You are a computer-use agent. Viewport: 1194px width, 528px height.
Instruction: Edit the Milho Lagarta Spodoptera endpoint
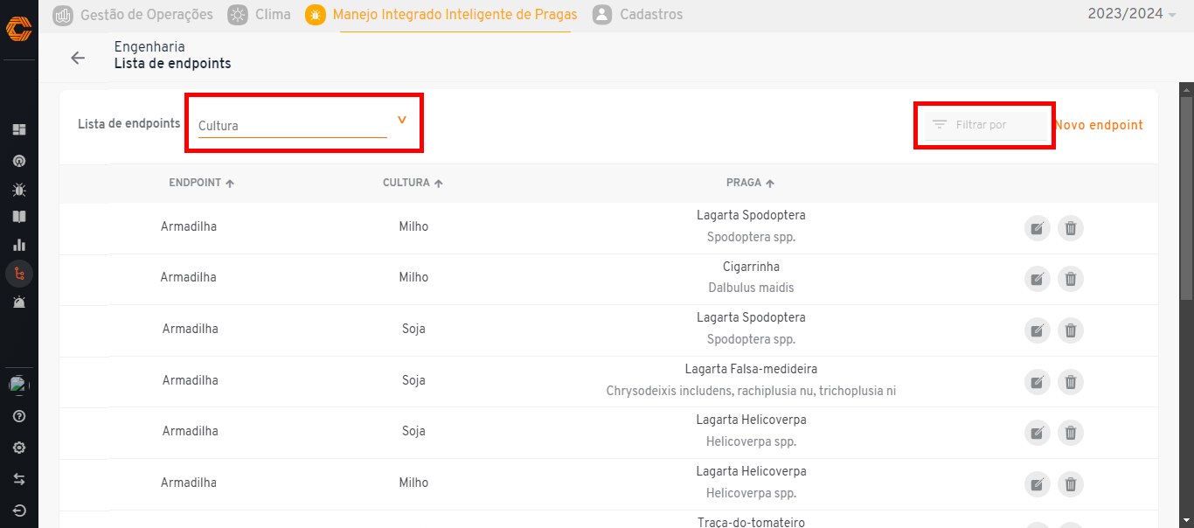pos(1037,228)
